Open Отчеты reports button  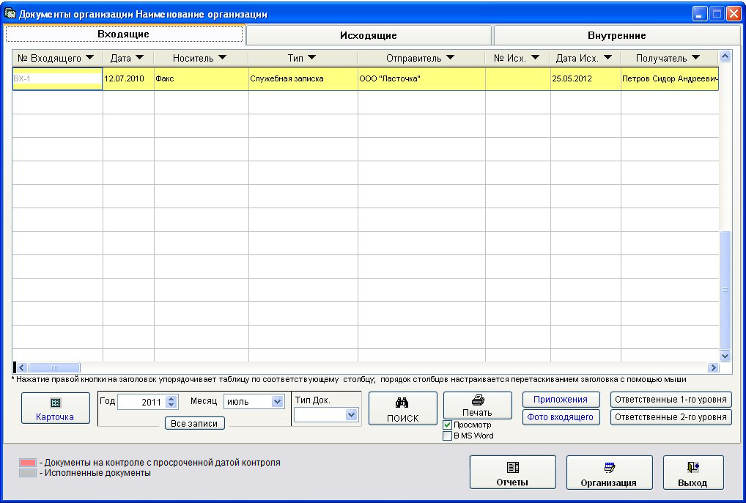click(512, 473)
